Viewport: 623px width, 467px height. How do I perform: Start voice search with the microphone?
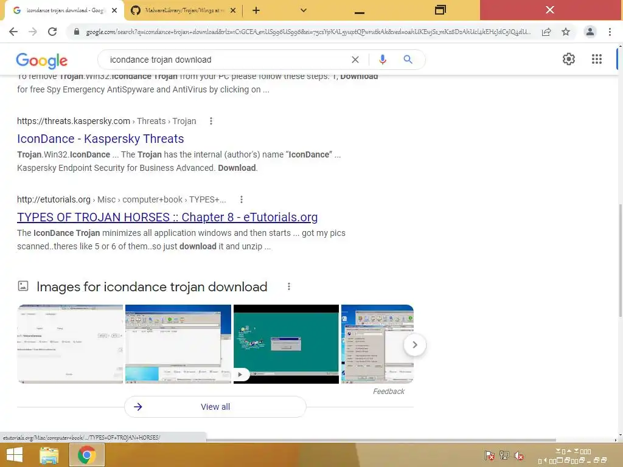(382, 60)
